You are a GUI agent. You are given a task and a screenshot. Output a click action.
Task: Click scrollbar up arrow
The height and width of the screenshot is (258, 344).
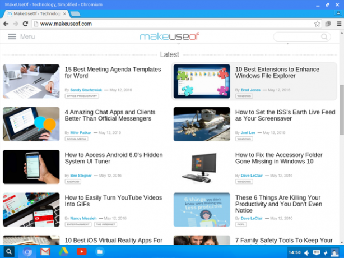[x=342, y=33]
